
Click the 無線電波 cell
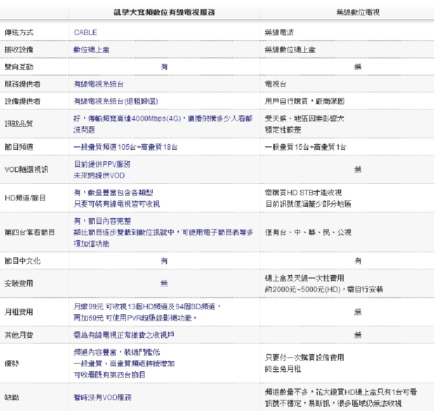[279, 33]
